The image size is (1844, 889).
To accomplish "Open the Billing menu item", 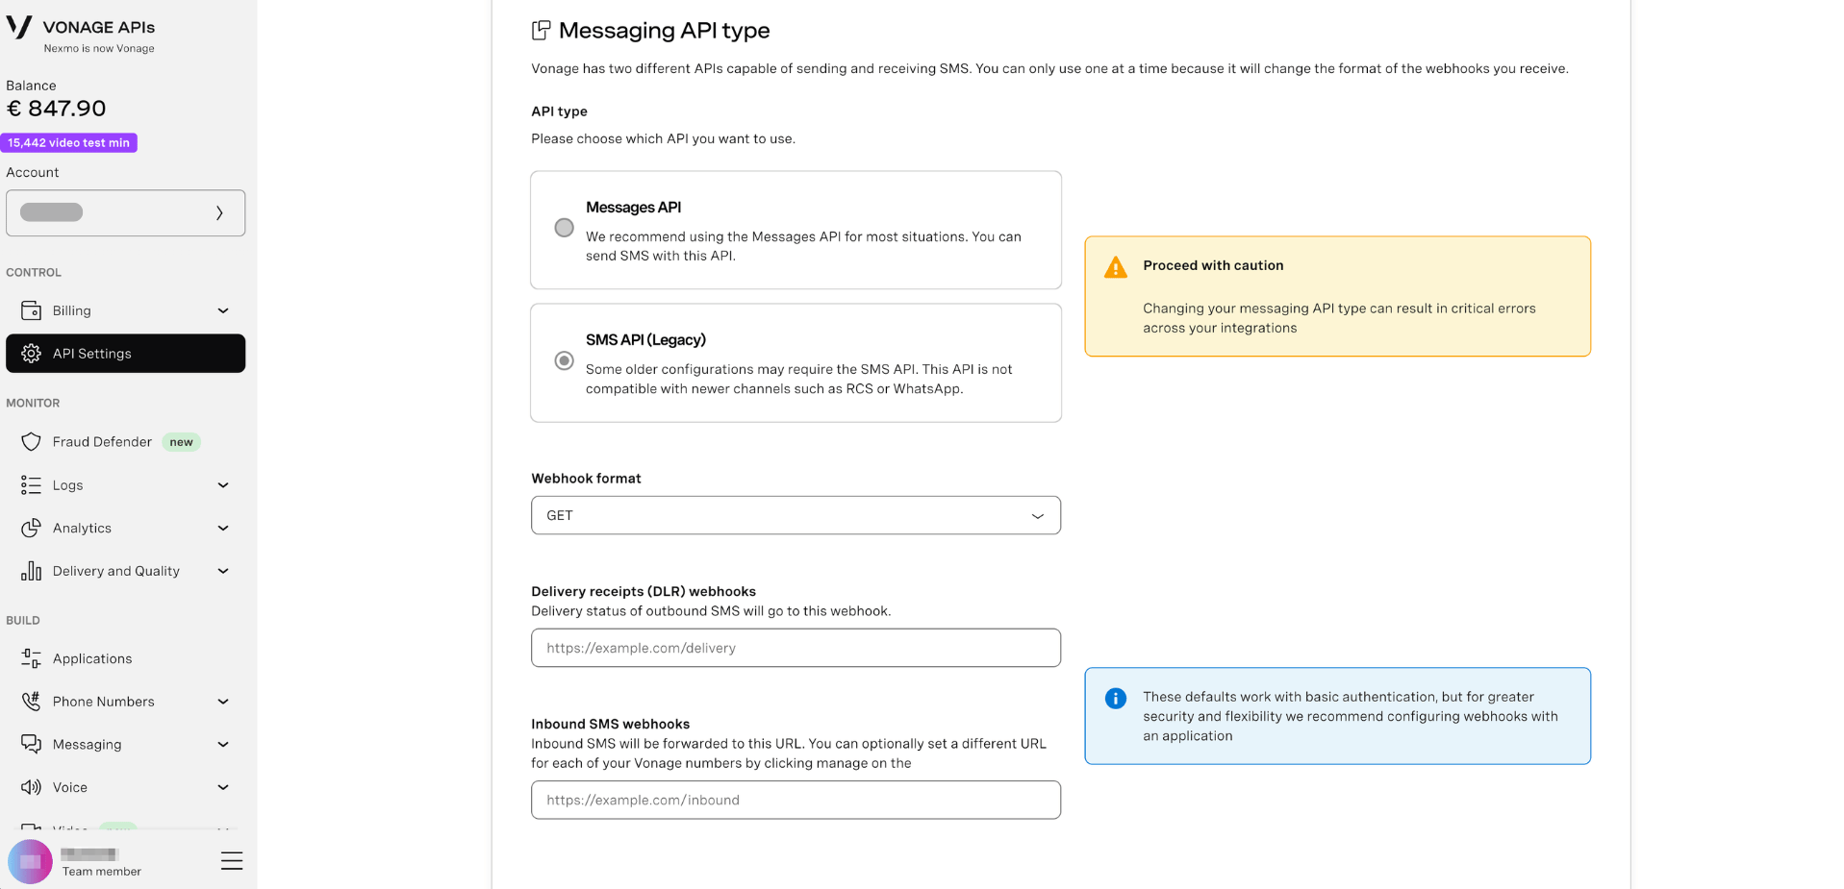I will pyautogui.click(x=125, y=310).
